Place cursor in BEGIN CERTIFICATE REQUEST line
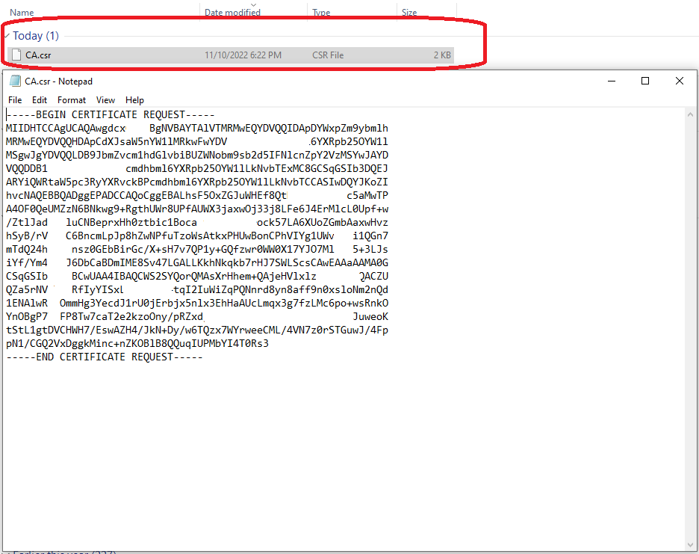Image resolution: width=699 pixels, height=554 pixels. [x=111, y=115]
